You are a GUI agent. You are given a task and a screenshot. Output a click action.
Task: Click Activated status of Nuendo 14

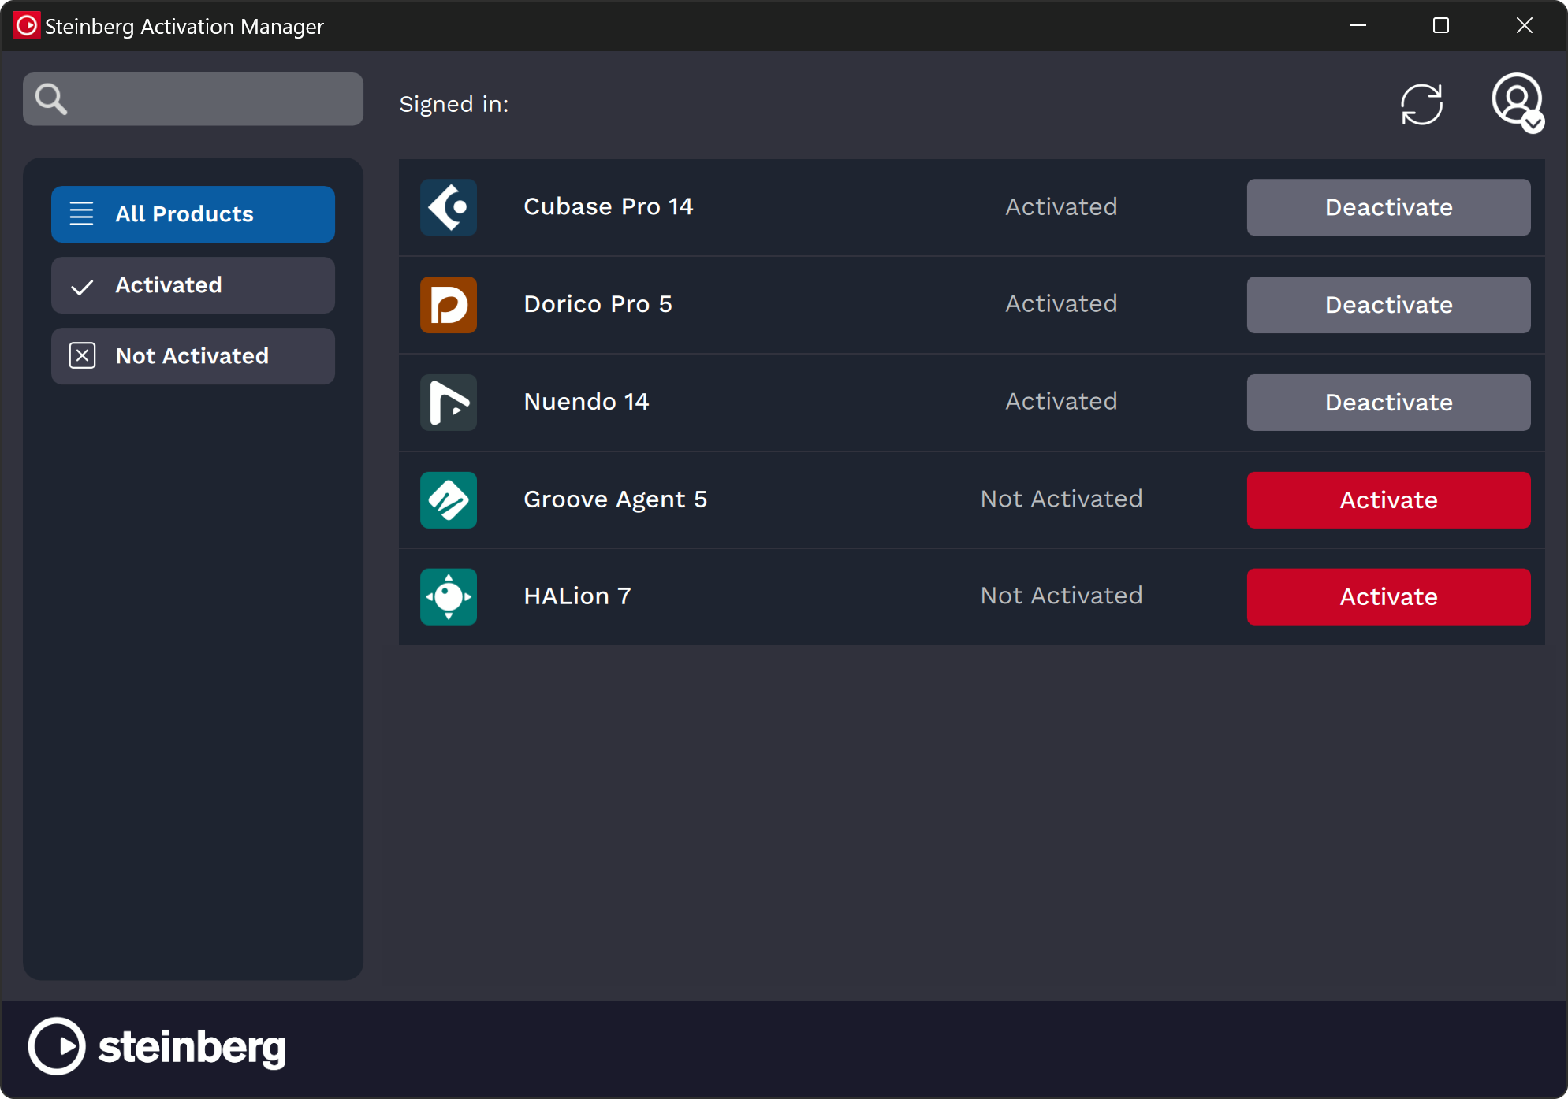coord(1061,402)
